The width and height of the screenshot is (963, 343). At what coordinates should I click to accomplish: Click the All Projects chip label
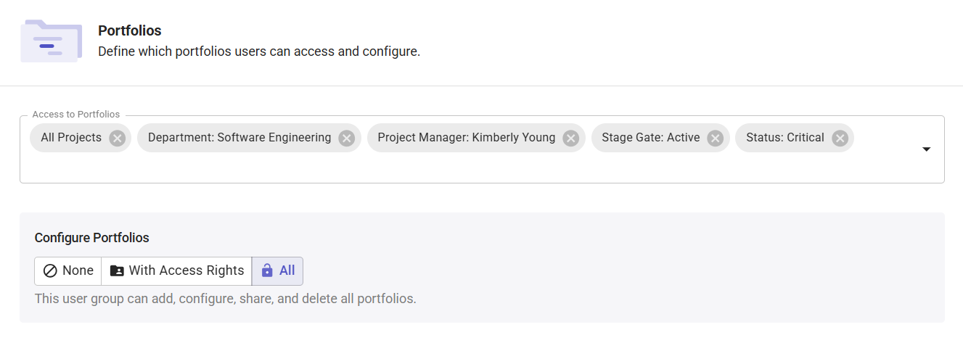(x=71, y=138)
